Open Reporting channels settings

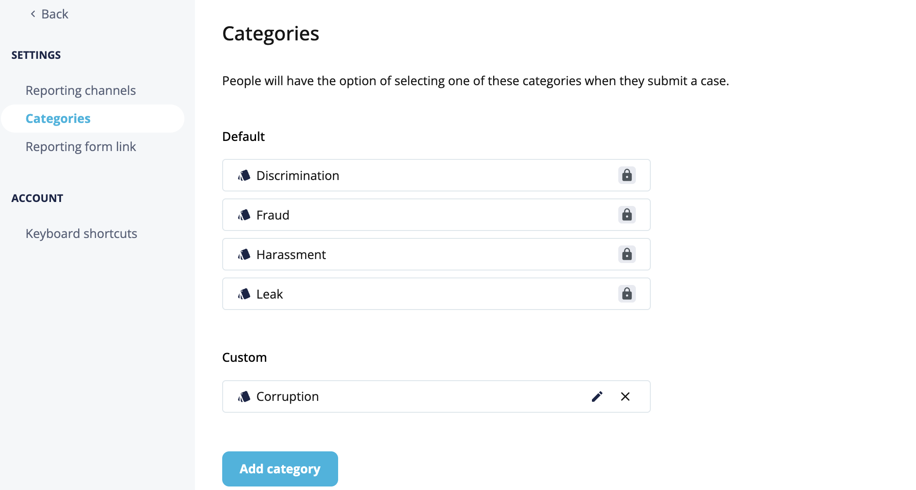[81, 90]
